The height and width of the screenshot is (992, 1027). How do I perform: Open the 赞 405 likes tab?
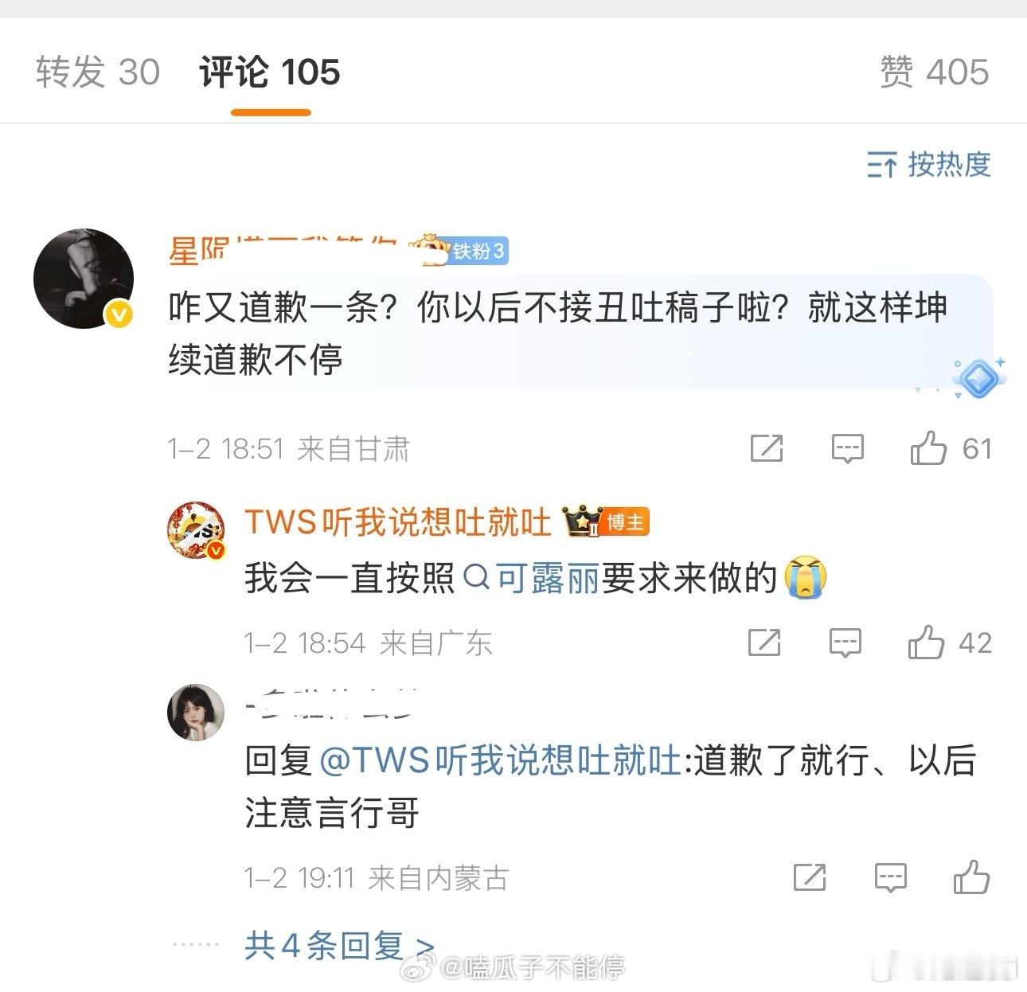pyautogui.click(x=935, y=72)
